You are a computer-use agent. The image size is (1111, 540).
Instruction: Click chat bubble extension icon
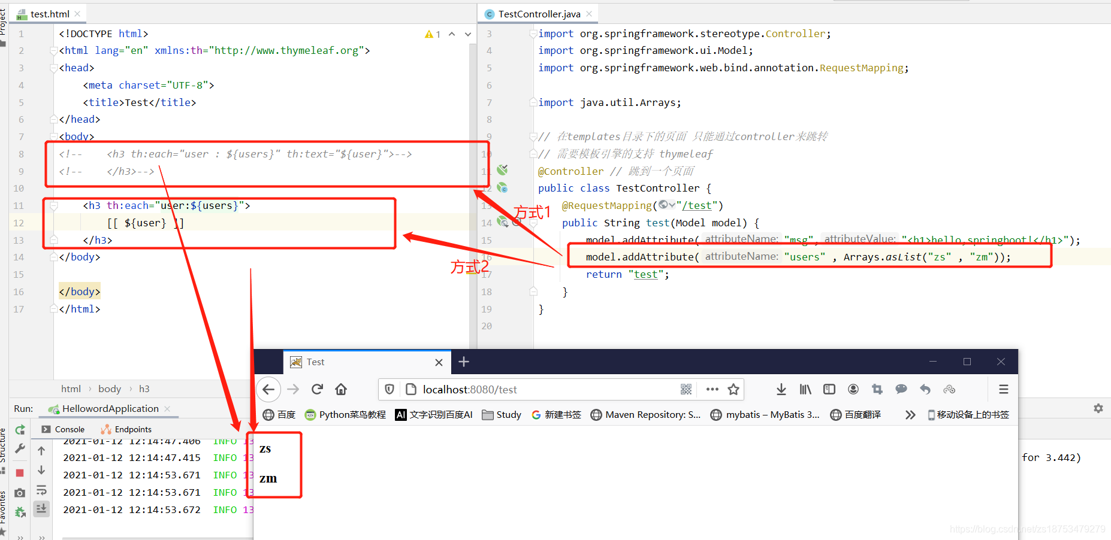point(901,389)
